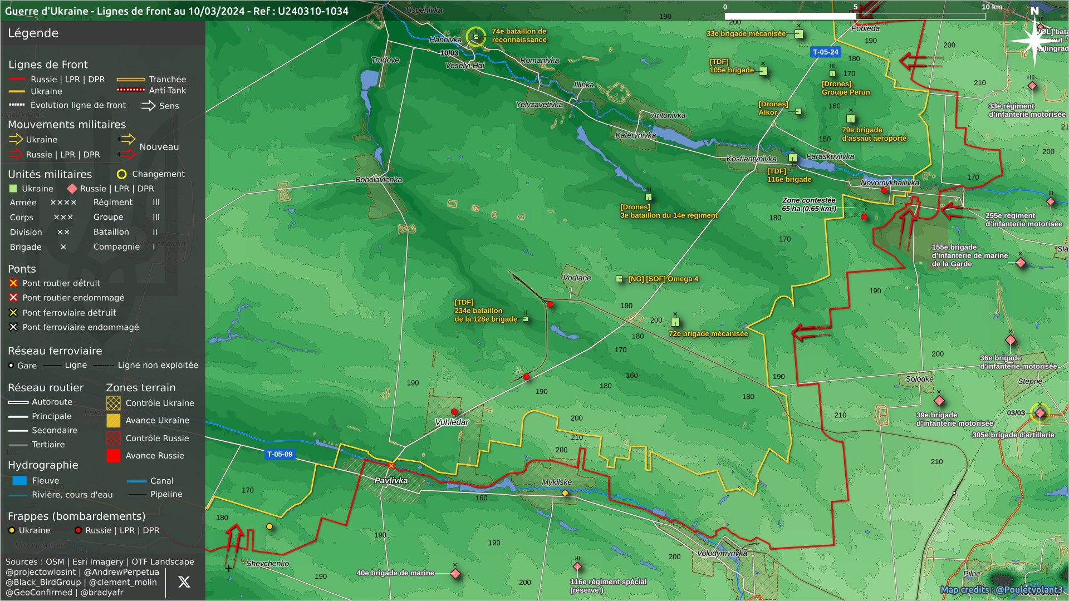This screenshot has width=1069, height=601.
Task: Click the Mykilske town label
Action: coord(557,482)
